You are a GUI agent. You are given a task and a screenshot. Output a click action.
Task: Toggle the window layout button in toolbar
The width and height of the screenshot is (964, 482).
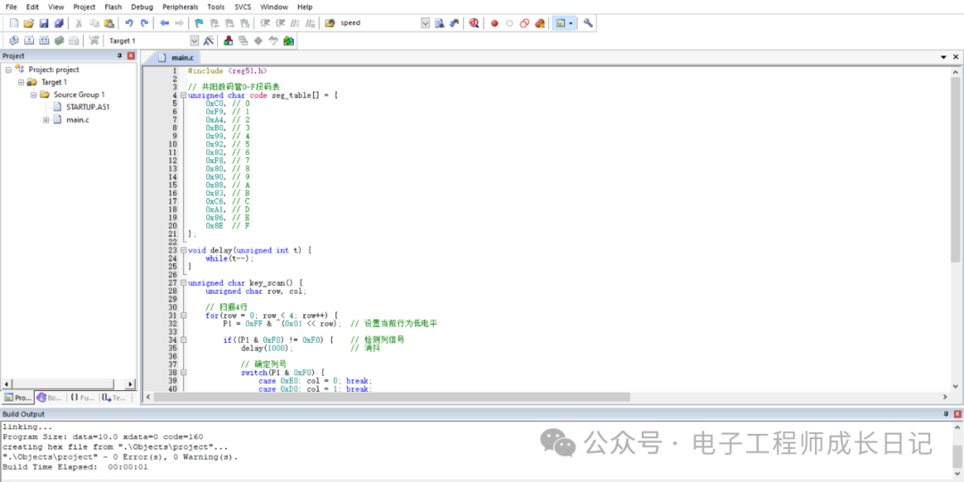[x=560, y=22]
